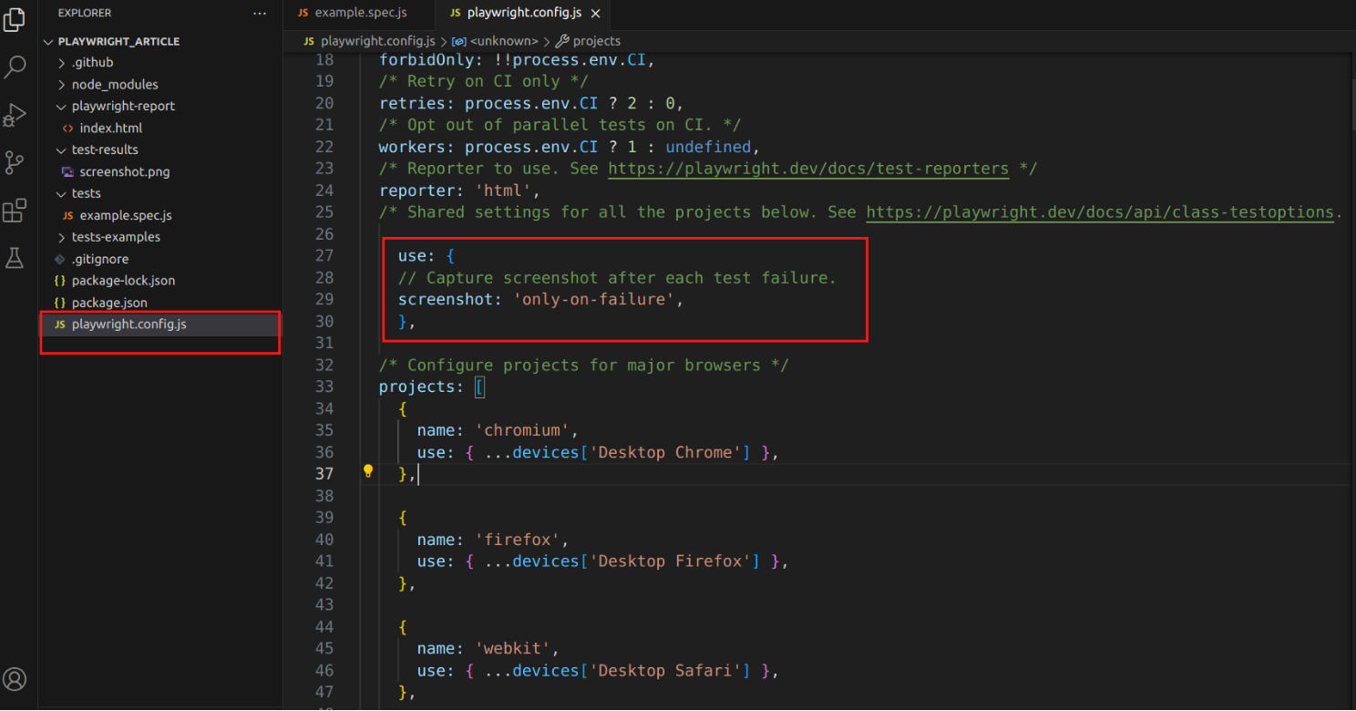Switch to the example.spec.js tab
Image resolution: width=1356 pixels, height=711 pixels.
coord(360,13)
